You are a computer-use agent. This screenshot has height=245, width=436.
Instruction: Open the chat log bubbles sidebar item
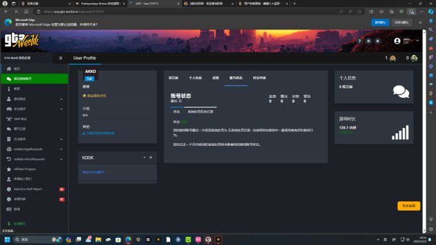(x=34, y=129)
